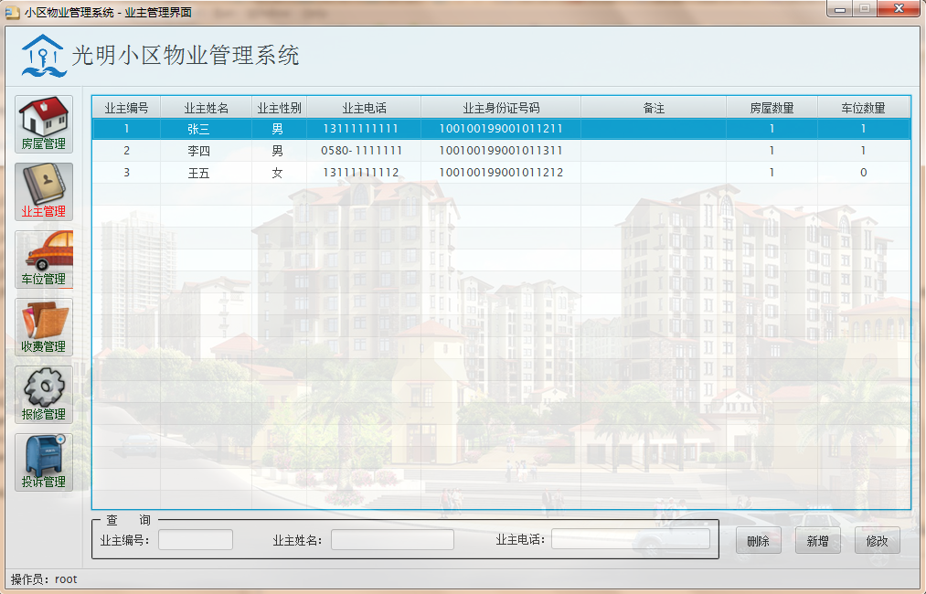This screenshot has width=926, height=594.
Task: Focus the 业主姓名 query input field
Action: click(392, 540)
